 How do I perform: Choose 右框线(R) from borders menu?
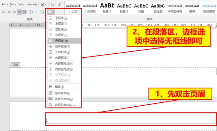click(64, 35)
